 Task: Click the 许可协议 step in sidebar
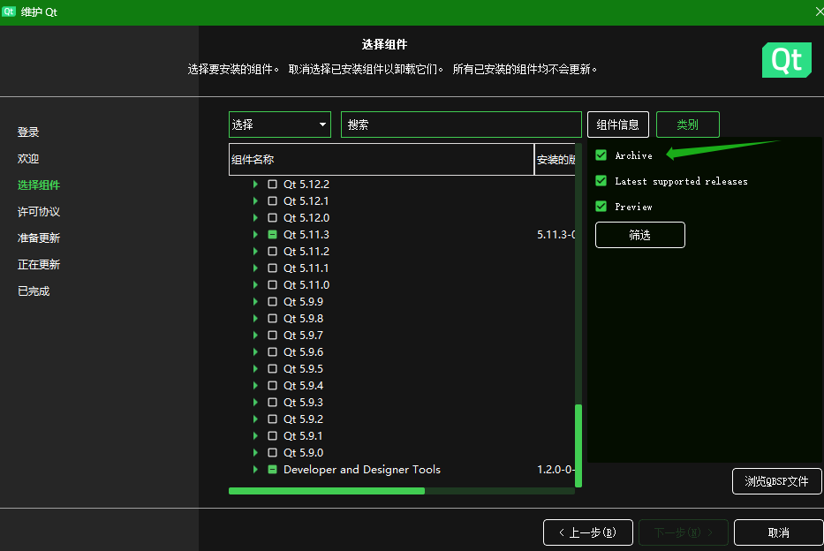(x=39, y=212)
